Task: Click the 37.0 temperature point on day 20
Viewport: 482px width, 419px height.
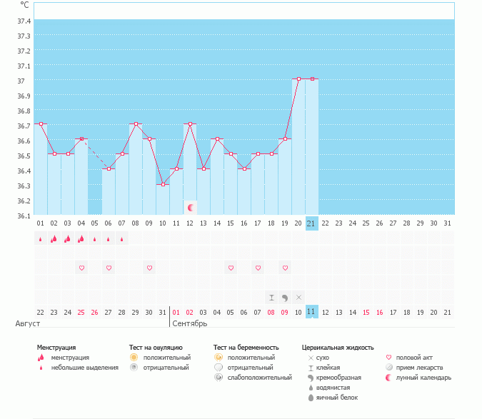Action: coord(298,79)
